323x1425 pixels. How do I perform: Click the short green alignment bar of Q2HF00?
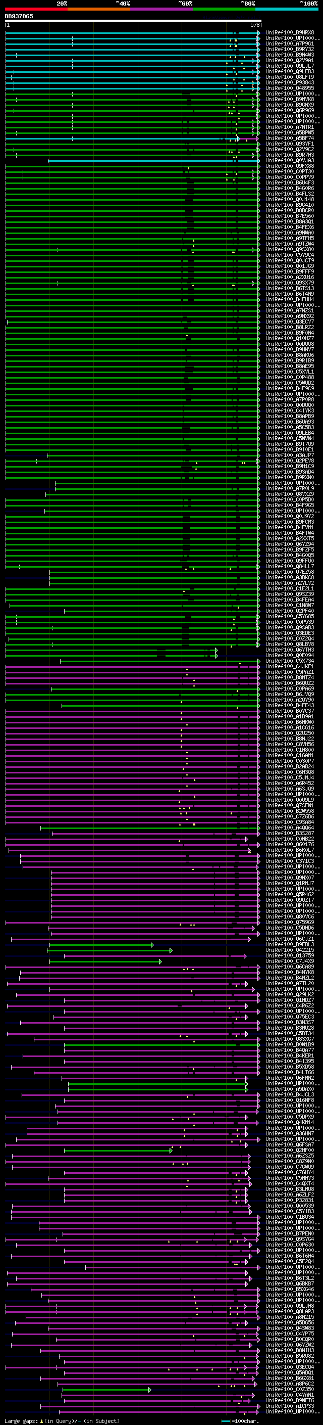[118, 1151]
